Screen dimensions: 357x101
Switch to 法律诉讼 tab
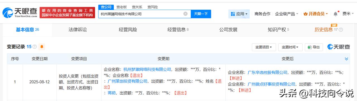(78, 30)
